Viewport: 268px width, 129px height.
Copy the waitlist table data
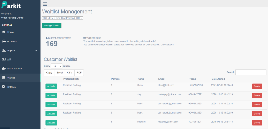pyautogui.click(x=49, y=73)
